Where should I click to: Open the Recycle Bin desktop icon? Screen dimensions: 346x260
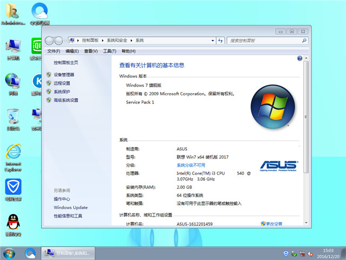click(x=13, y=119)
